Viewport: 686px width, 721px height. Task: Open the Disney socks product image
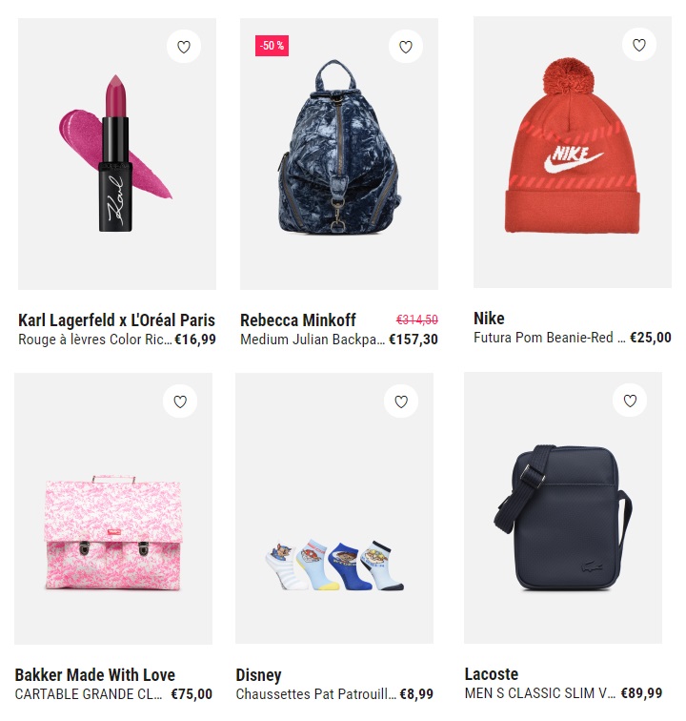tap(334, 508)
